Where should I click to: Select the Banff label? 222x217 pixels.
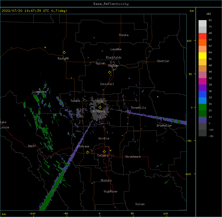click(x=32, y=146)
